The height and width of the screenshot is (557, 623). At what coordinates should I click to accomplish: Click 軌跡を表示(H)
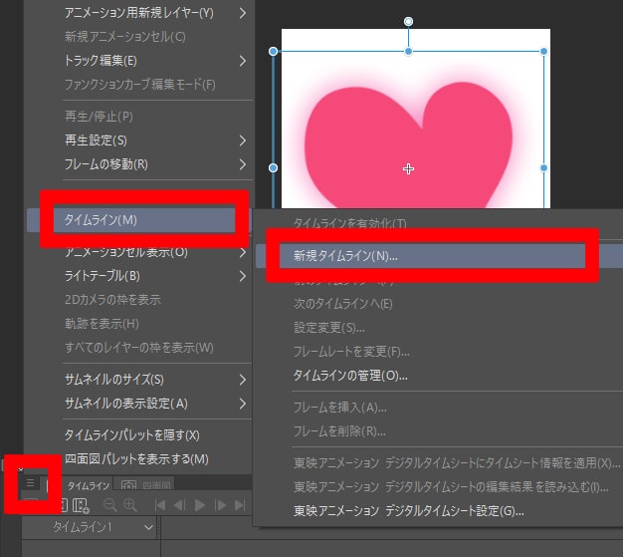click(x=102, y=324)
